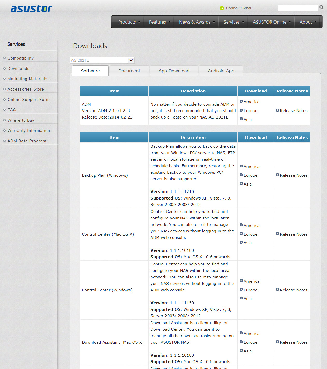Click plus icon for Download Assistant Mac Europe

(241, 342)
